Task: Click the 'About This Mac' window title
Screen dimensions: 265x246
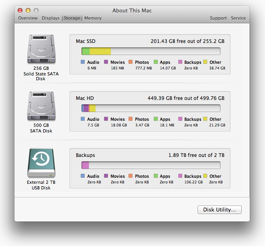Action: pos(132,10)
